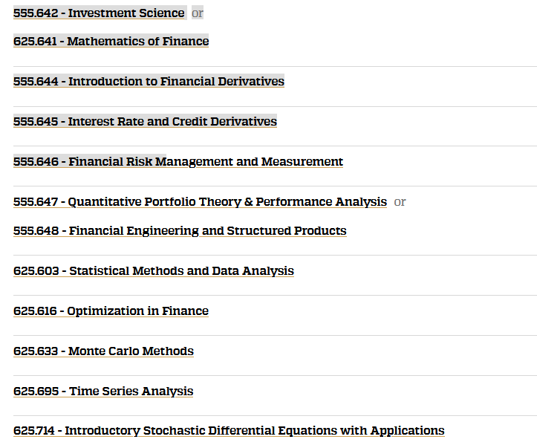Select Quantitative Portfolio Theory & Performance Analysis
The width and height of the screenshot is (537, 445).
click(x=200, y=202)
